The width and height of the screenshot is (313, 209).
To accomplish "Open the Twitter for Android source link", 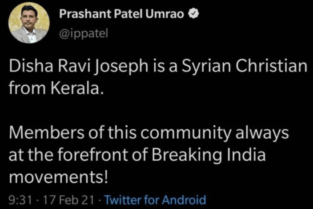I will click(x=155, y=200).
